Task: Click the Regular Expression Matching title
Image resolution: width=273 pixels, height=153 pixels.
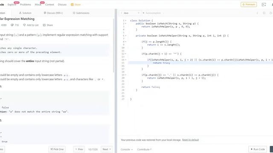Action: pos(17,19)
